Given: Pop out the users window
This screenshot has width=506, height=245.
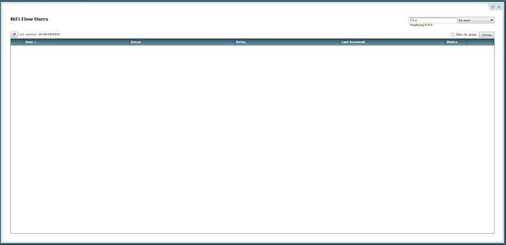Looking at the screenshot, I should coord(493,7).
